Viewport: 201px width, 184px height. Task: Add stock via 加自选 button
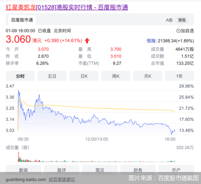point(185,31)
